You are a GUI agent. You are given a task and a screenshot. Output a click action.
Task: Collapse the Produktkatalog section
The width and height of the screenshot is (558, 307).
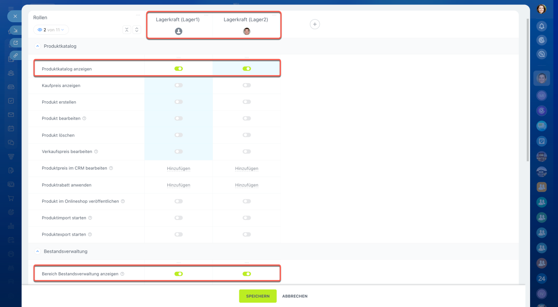[x=37, y=46]
